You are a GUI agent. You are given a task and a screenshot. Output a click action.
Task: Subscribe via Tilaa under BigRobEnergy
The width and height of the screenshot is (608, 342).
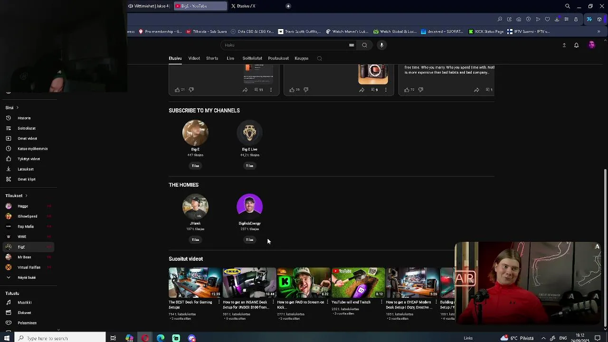pos(249,240)
